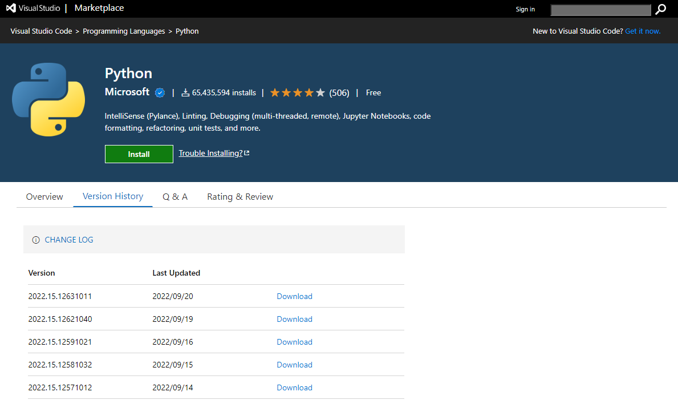The image size is (678, 420).
Task: Select version text 2022.15.12591021
Action: coord(60,342)
